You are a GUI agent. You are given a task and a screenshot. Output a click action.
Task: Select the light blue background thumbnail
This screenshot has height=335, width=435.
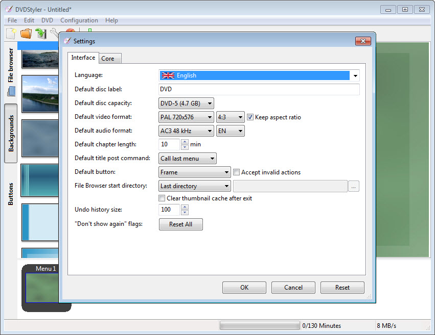[x=40, y=222]
